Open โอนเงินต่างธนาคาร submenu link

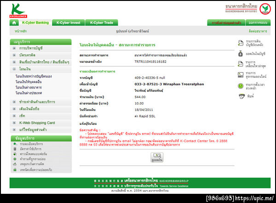(x=29, y=87)
